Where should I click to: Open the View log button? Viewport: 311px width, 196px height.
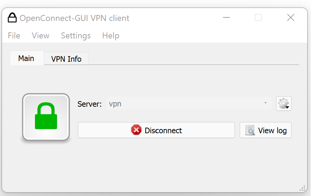[x=266, y=130]
